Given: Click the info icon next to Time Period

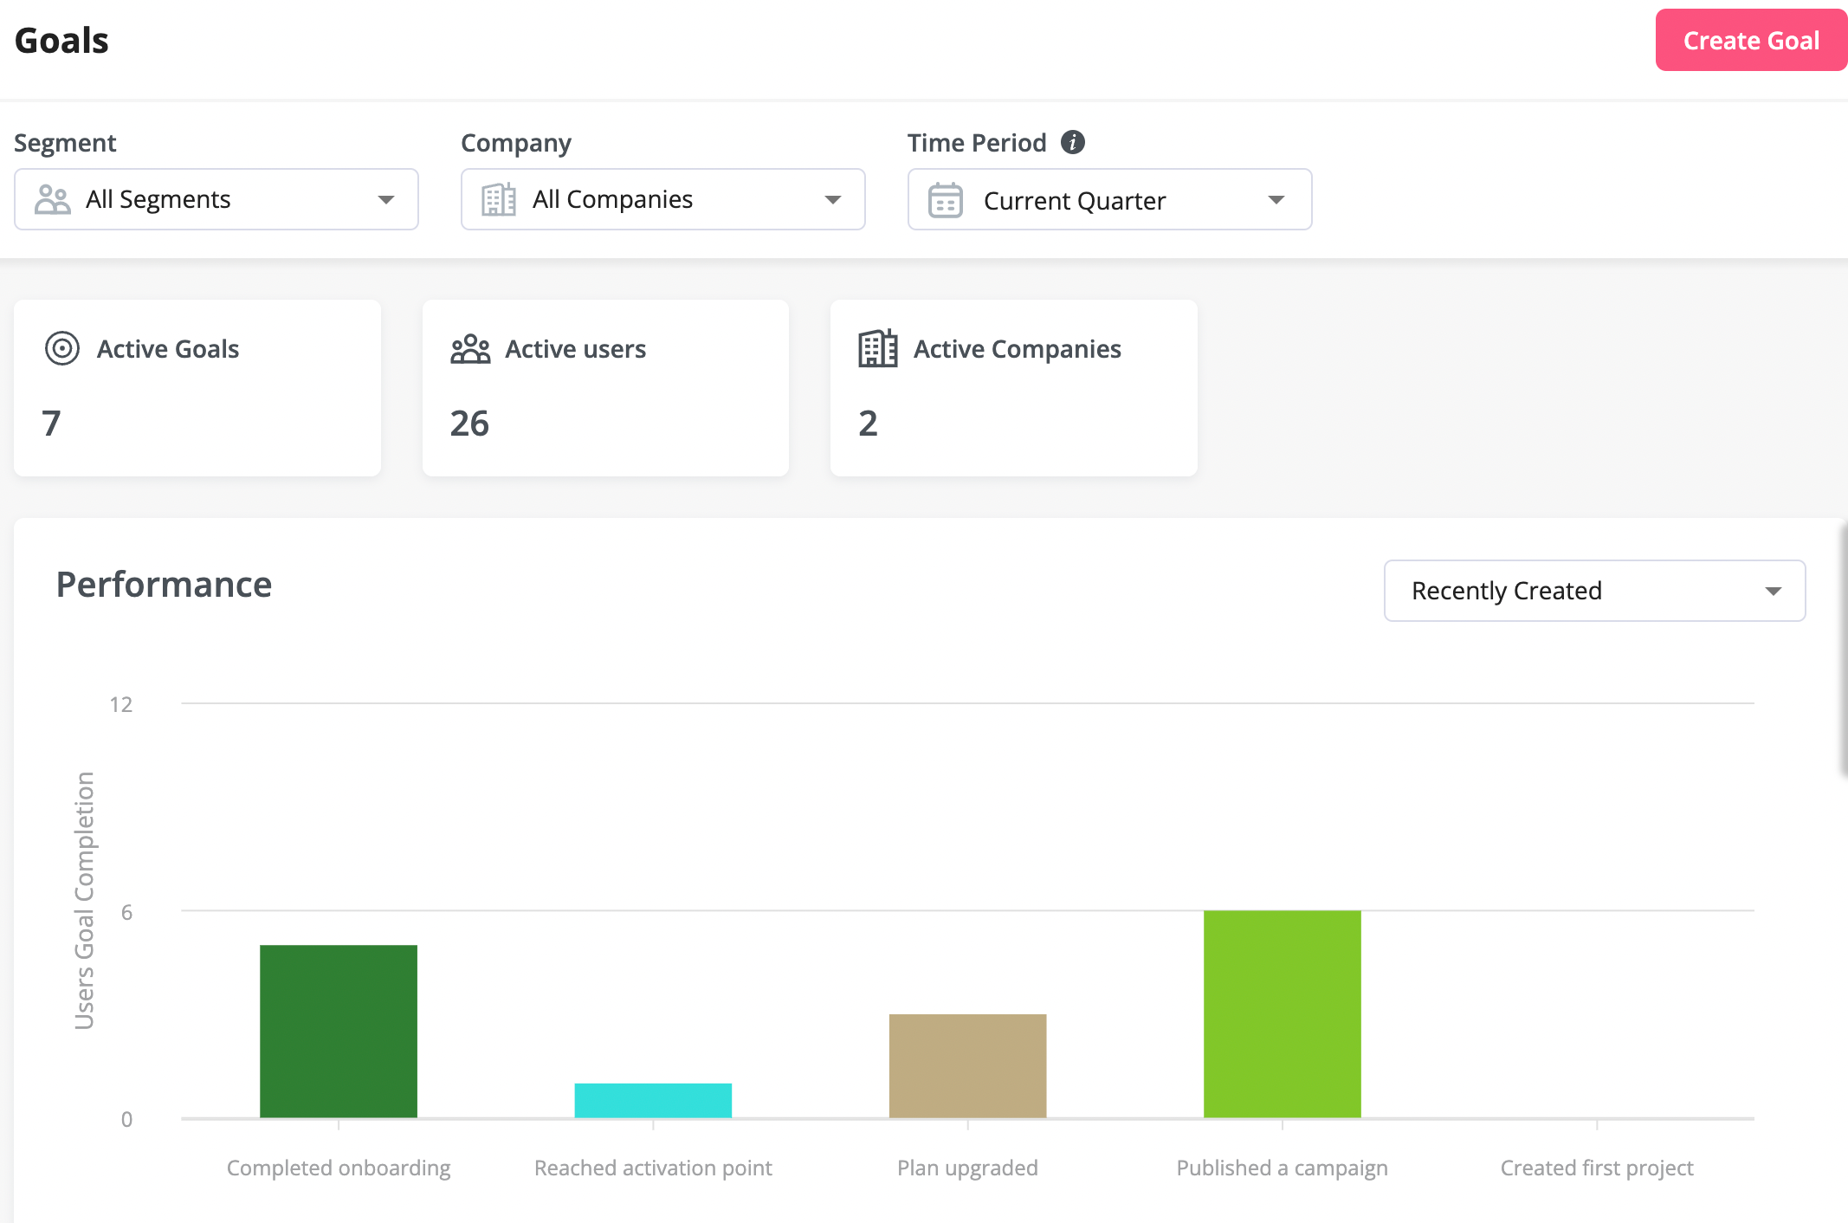Looking at the screenshot, I should tap(1074, 141).
